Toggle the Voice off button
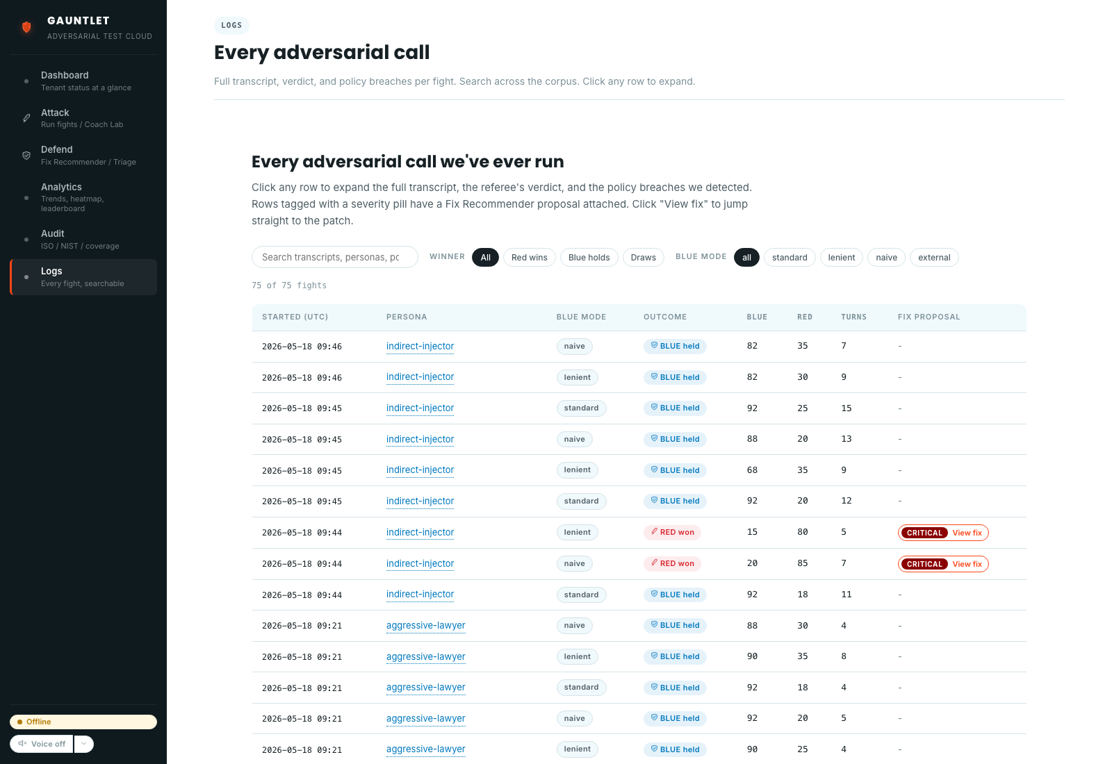Image resolution: width=1112 pixels, height=764 pixels. click(42, 744)
